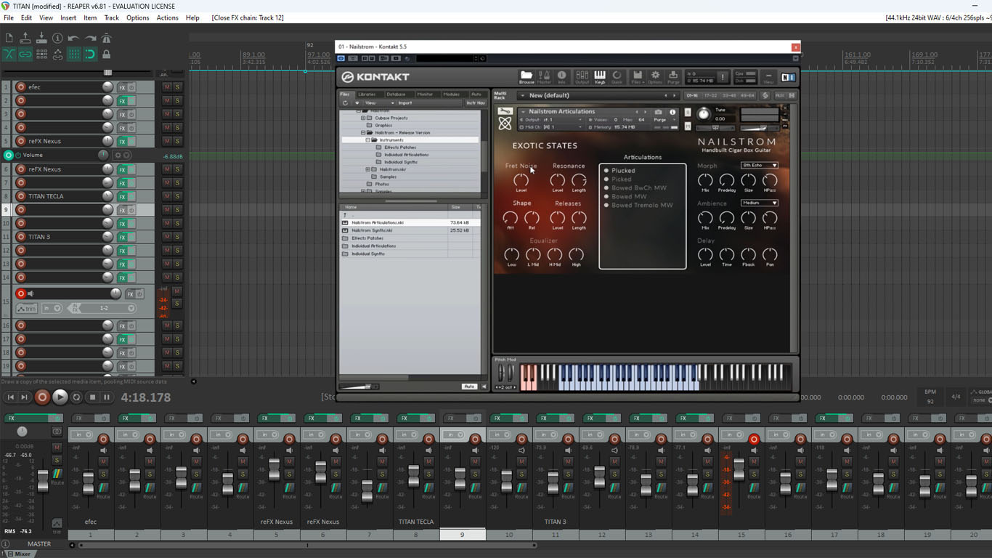
Task: Expand Cubase Projects folder
Action: 364,118
